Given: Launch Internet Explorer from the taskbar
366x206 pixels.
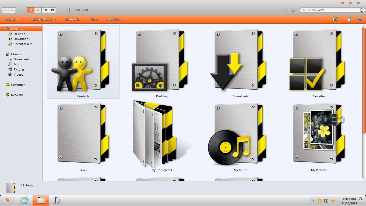Looking at the screenshot, I should click(24, 201).
